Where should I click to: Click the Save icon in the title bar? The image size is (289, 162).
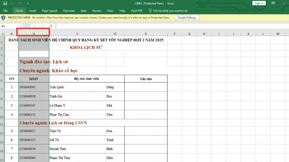5,3
